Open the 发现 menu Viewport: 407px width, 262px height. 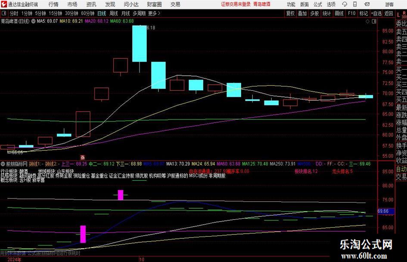point(110,4)
